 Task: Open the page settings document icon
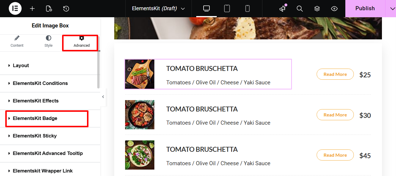pyautogui.click(x=49, y=8)
